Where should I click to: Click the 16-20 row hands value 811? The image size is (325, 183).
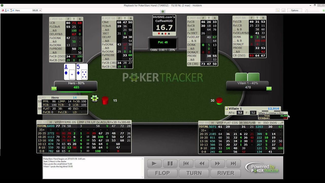[x=213, y=138]
